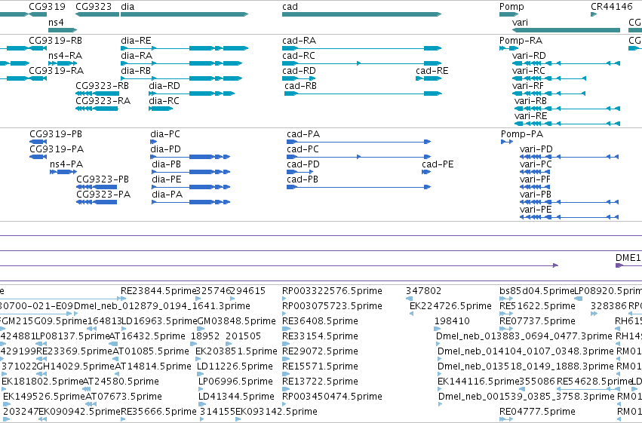Viewport: 642px width, 423px height.
Task: Click the Pomp gene label
Action: (x=511, y=7)
